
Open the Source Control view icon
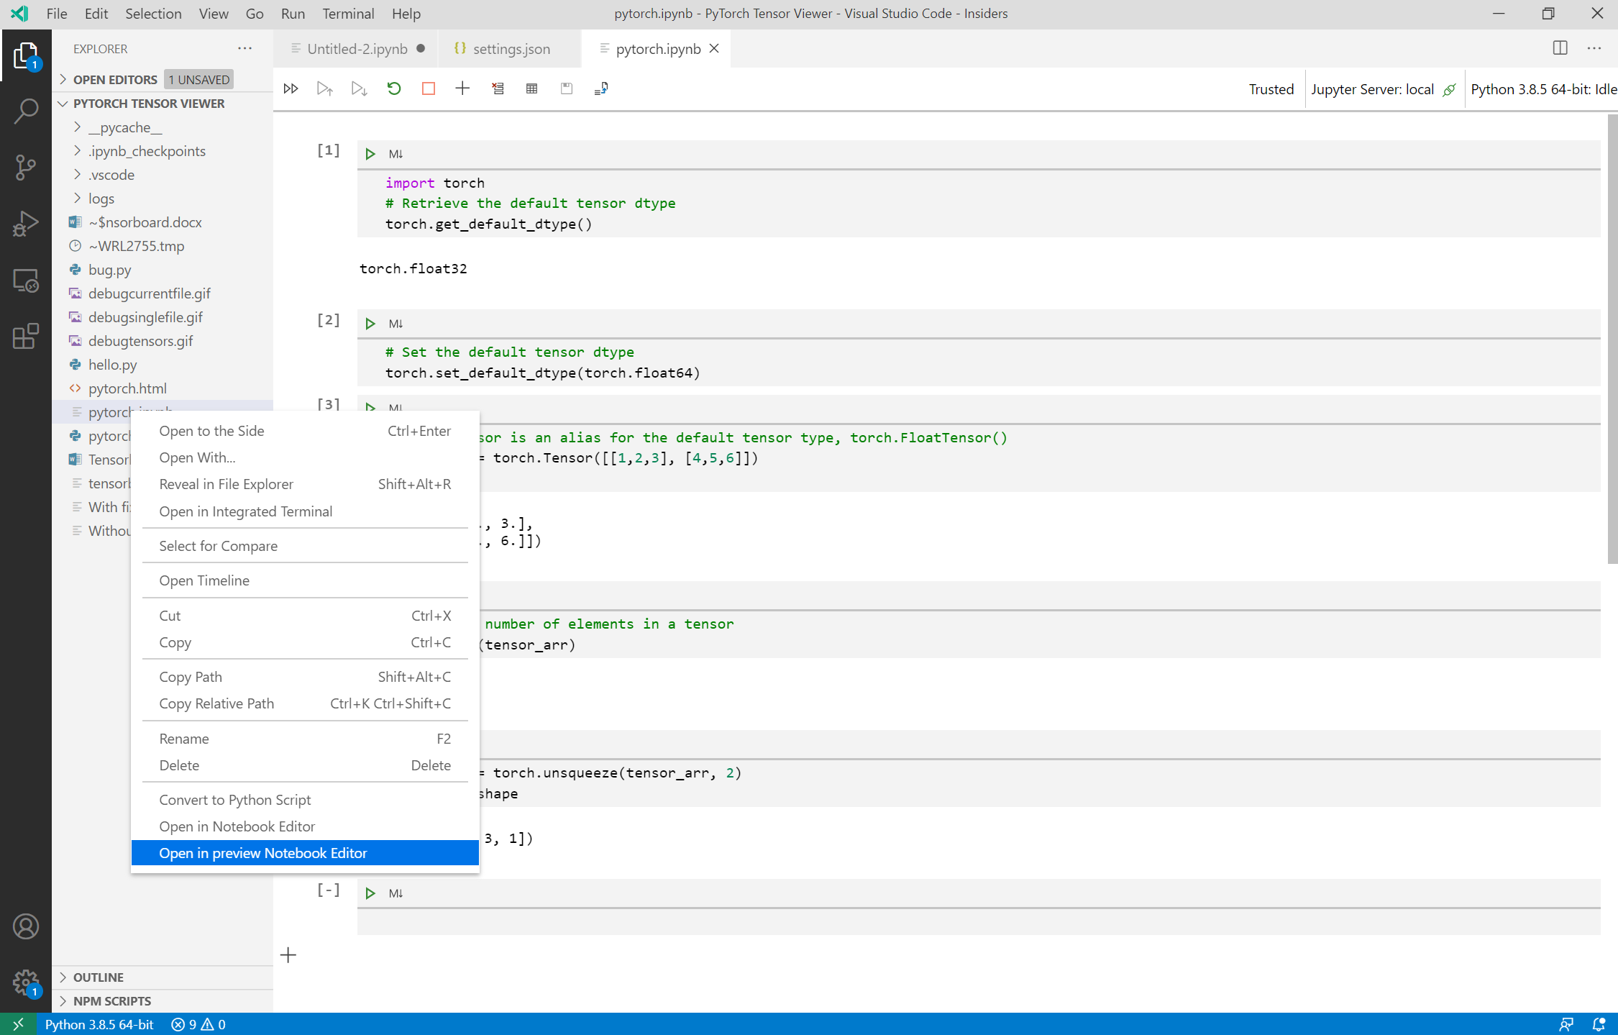[26, 168]
